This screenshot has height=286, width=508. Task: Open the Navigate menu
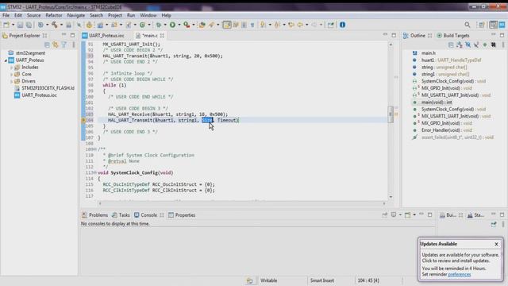coord(76,15)
